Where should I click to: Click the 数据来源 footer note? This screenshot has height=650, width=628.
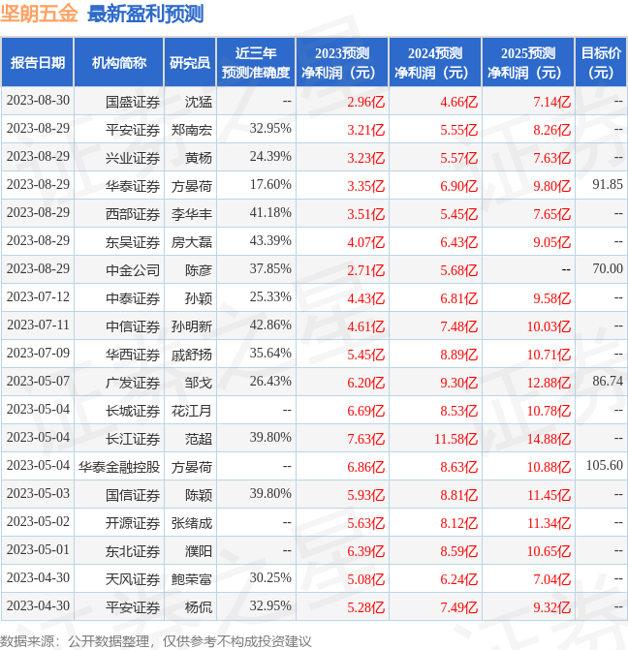(156, 641)
